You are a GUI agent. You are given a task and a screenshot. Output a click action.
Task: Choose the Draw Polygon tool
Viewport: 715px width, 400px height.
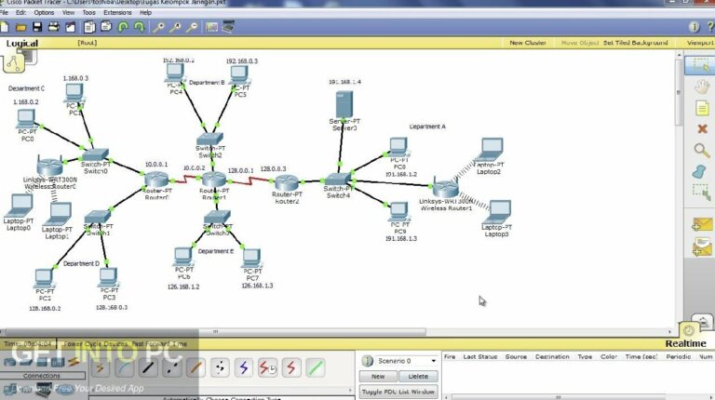pos(699,172)
